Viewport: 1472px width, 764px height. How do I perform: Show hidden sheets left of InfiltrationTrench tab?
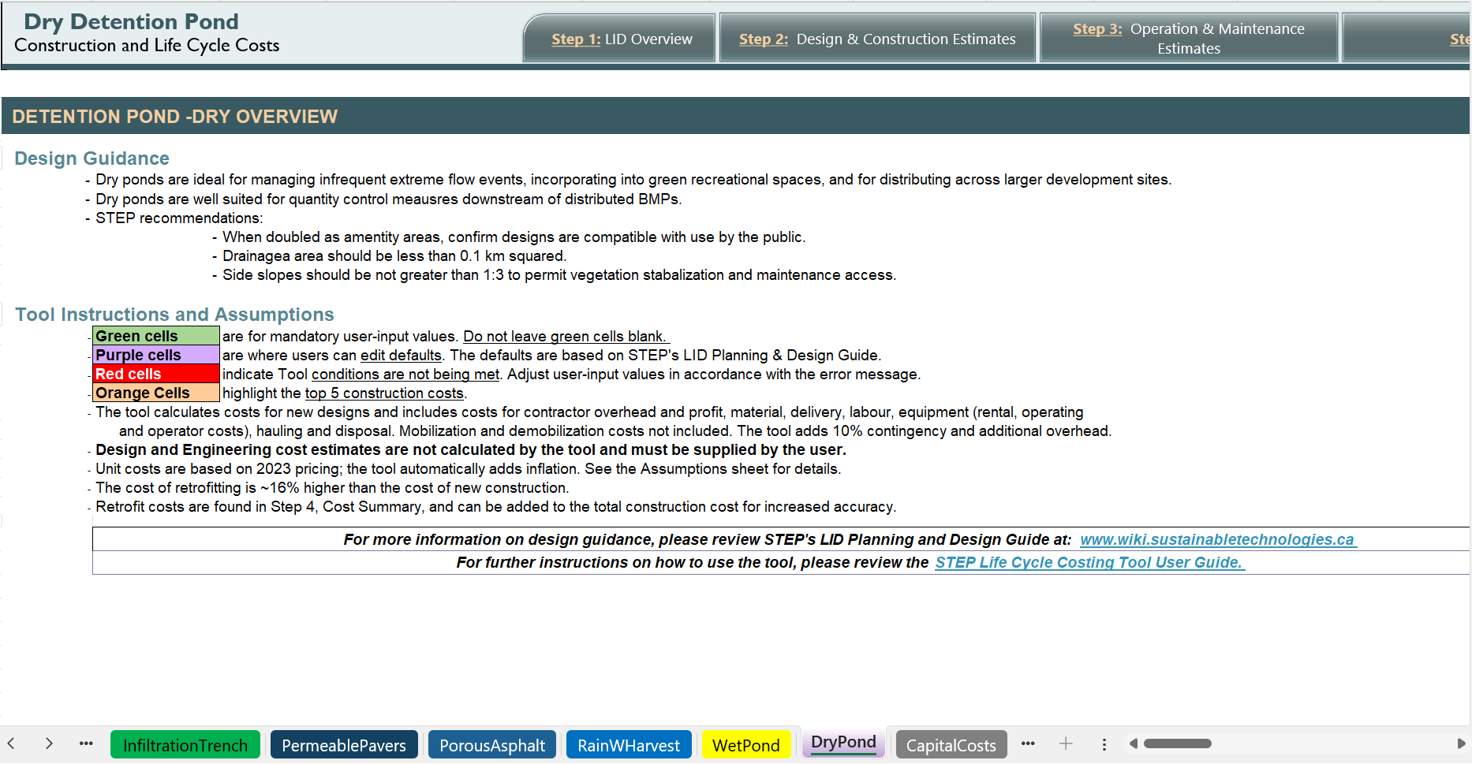tap(86, 744)
